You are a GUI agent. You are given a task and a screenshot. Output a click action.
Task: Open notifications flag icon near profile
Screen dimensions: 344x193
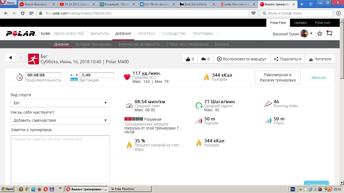tap(329, 33)
